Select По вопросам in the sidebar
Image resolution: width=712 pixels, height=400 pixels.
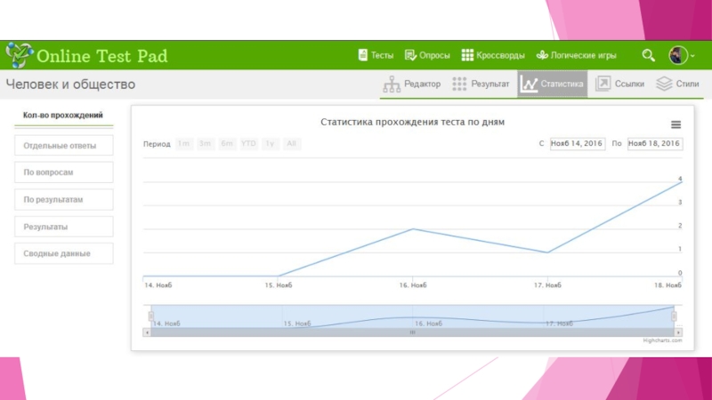(x=64, y=172)
